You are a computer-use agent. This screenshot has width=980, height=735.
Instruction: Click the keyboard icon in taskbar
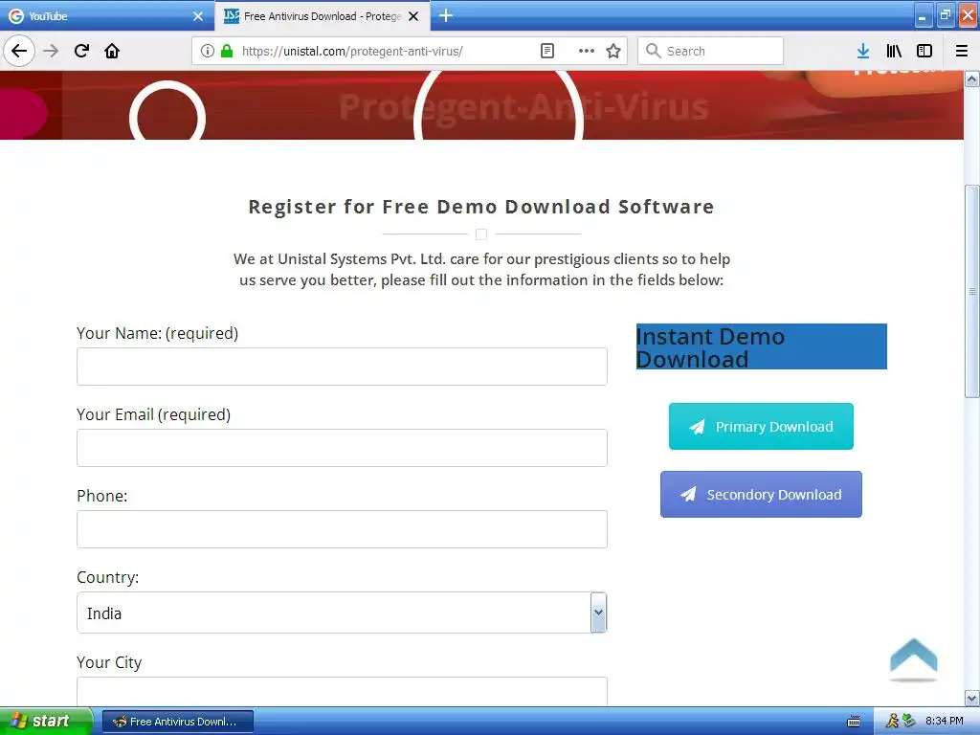pyautogui.click(x=853, y=722)
